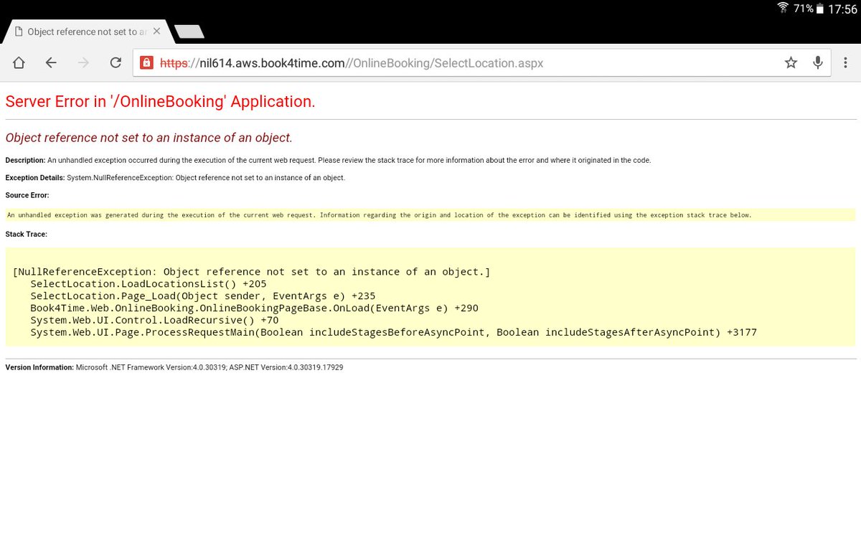Click the 'Exception Details:' label
The image size is (861, 538).
click(35, 178)
